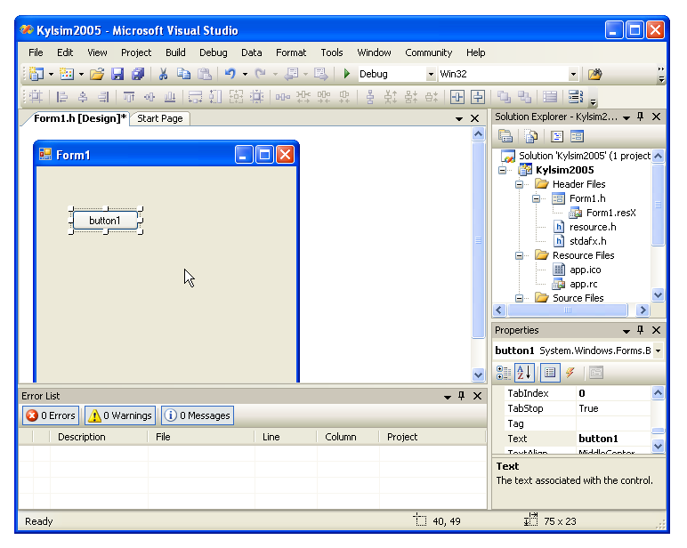Open the File menu
Image resolution: width=687 pixels, height=548 pixels.
36,52
